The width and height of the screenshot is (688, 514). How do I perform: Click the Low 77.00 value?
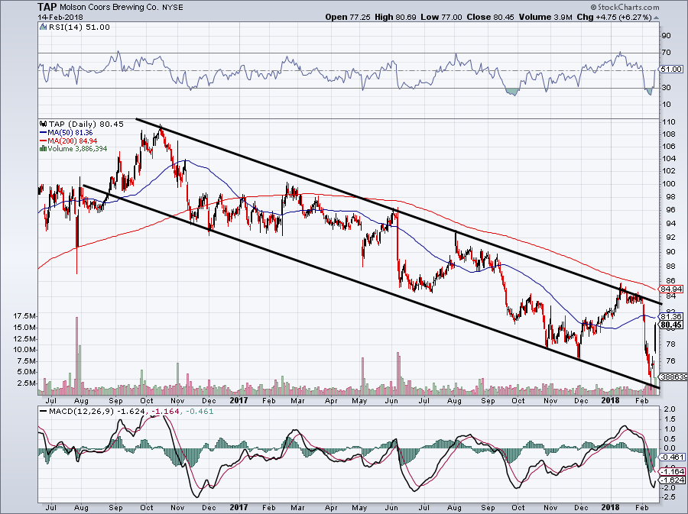[441, 17]
